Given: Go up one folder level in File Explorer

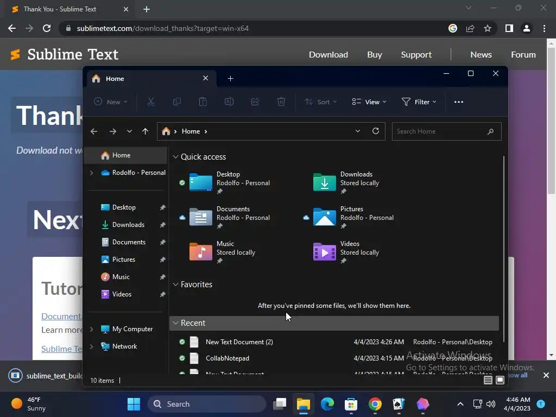Looking at the screenshot, I should pyautogui.click(x=145, y=131).
